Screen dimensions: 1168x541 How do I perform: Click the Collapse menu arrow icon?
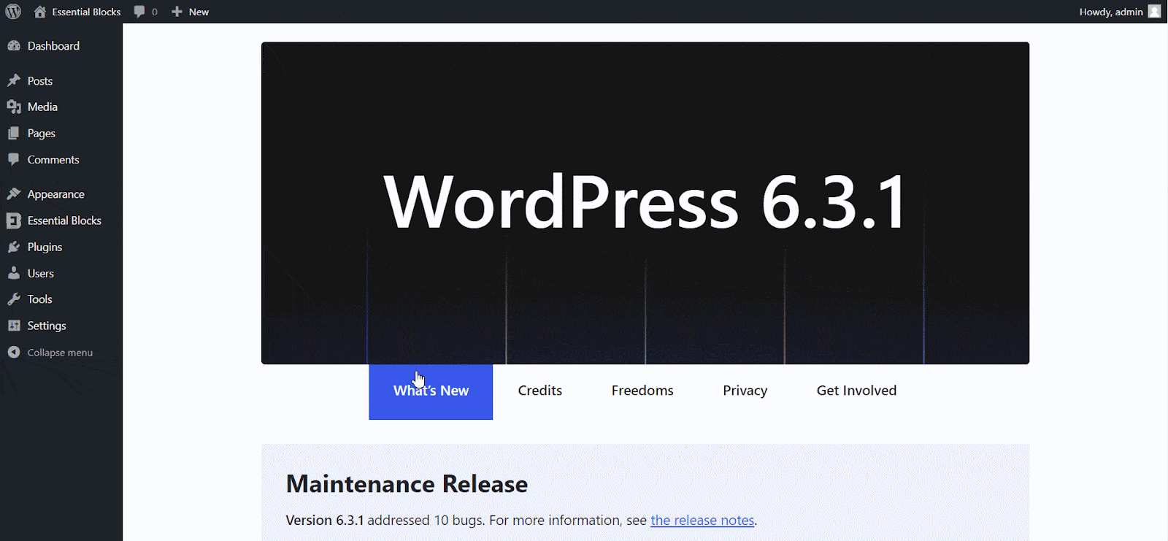click(14, 353)
